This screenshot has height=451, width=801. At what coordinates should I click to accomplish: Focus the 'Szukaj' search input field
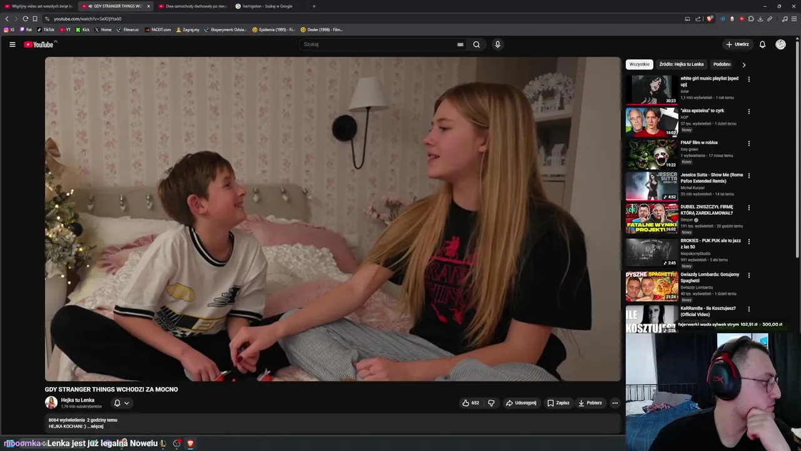point(379,44)
